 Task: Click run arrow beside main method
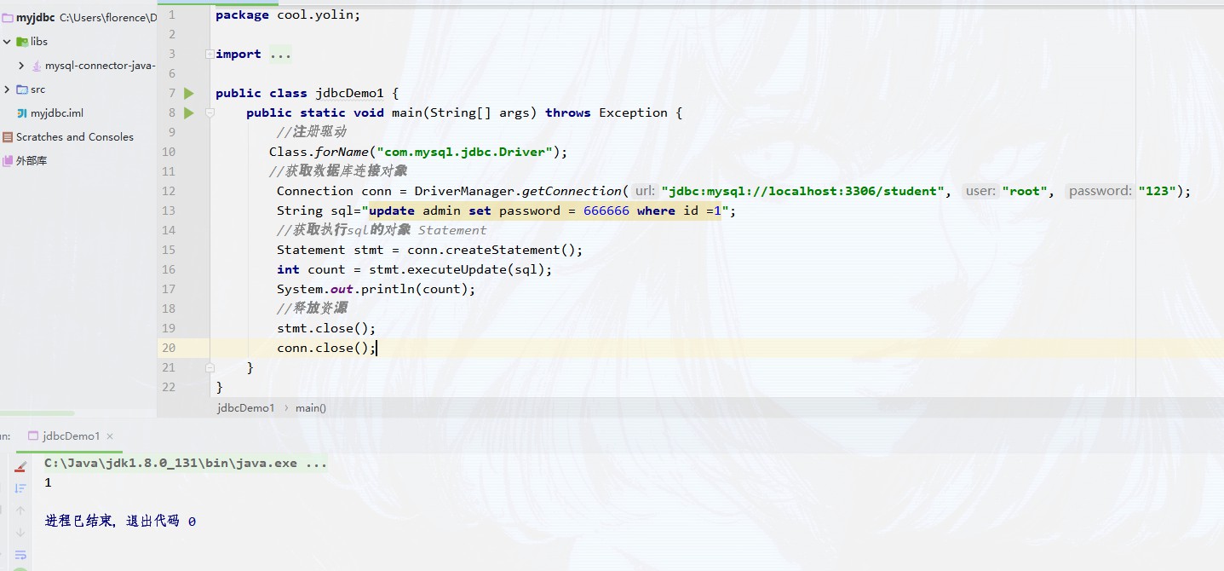[189, 112]
